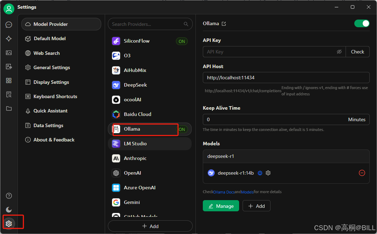This screenshot has height=234, width=377.
Task: Disable the Ollama provider main switch
Action: (362, 23)
